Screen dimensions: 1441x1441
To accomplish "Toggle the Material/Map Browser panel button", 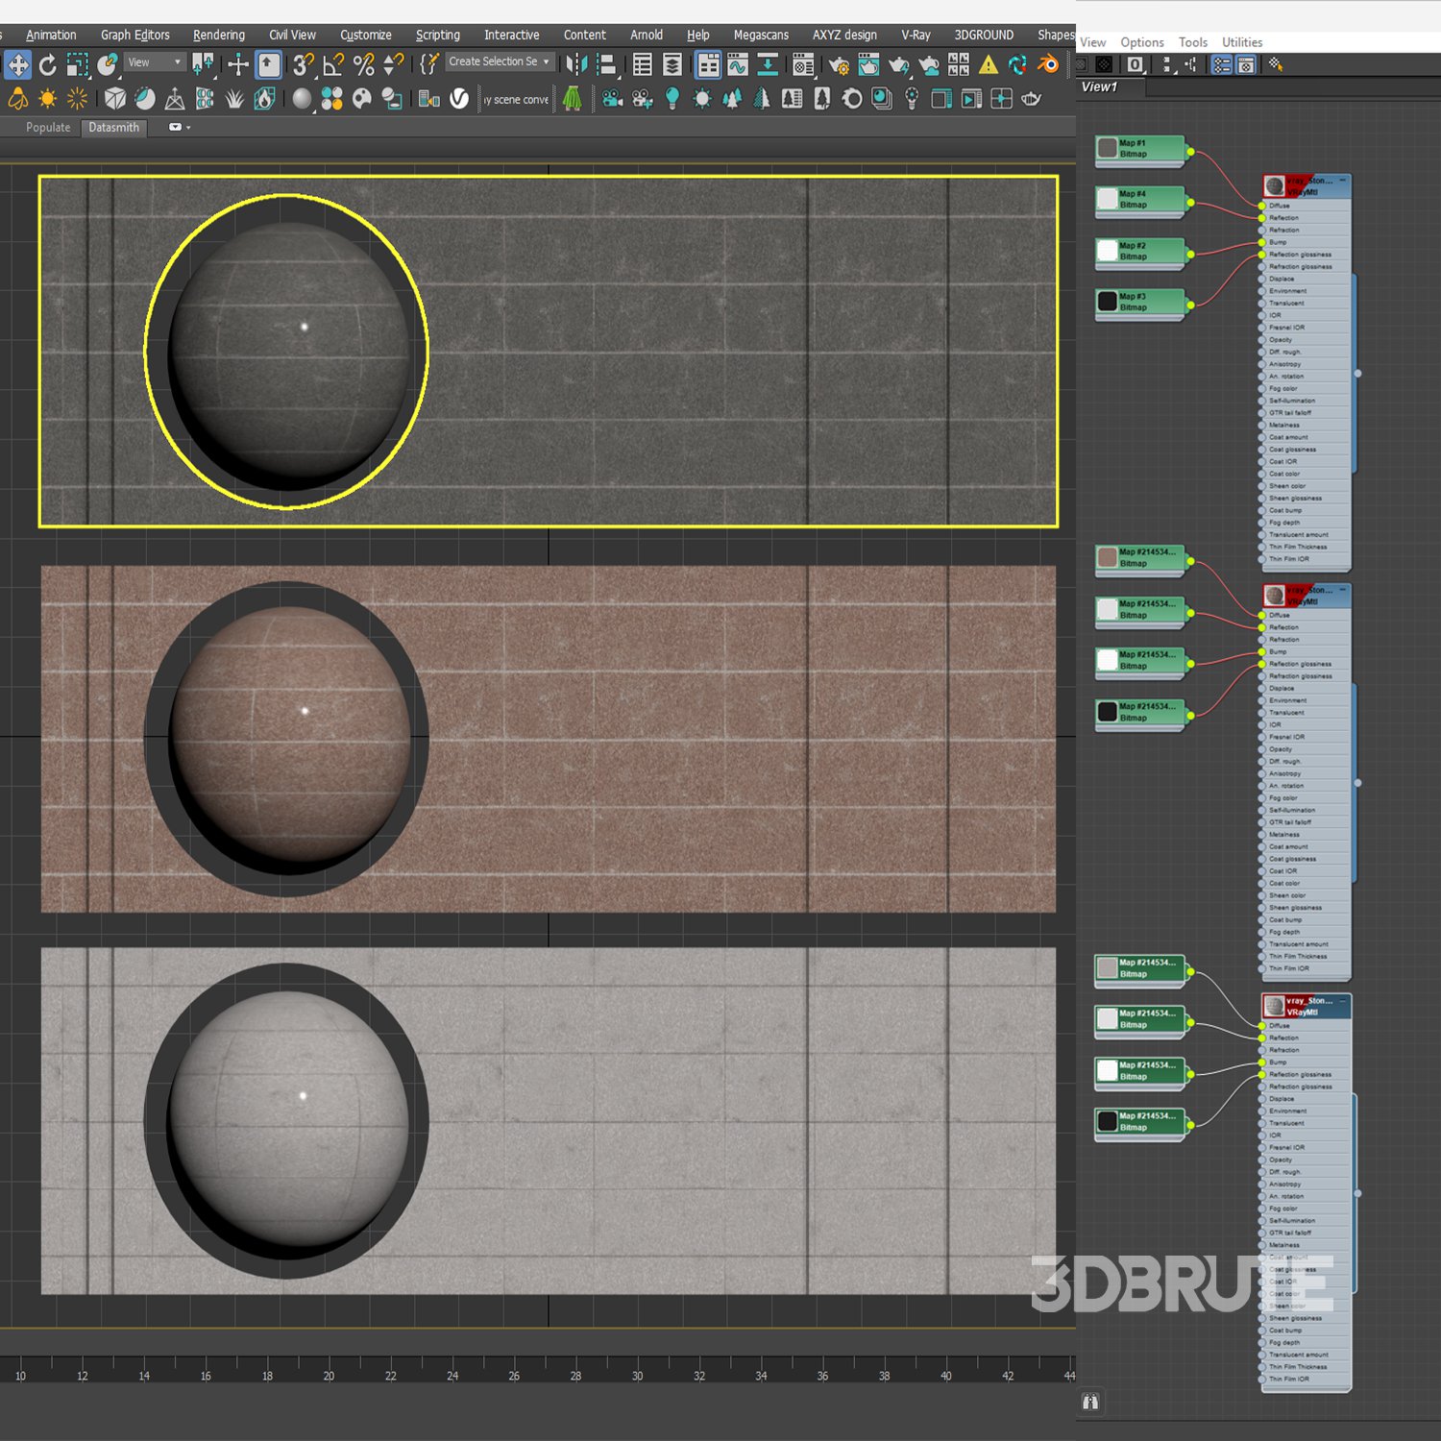I will coord(1221,64).
